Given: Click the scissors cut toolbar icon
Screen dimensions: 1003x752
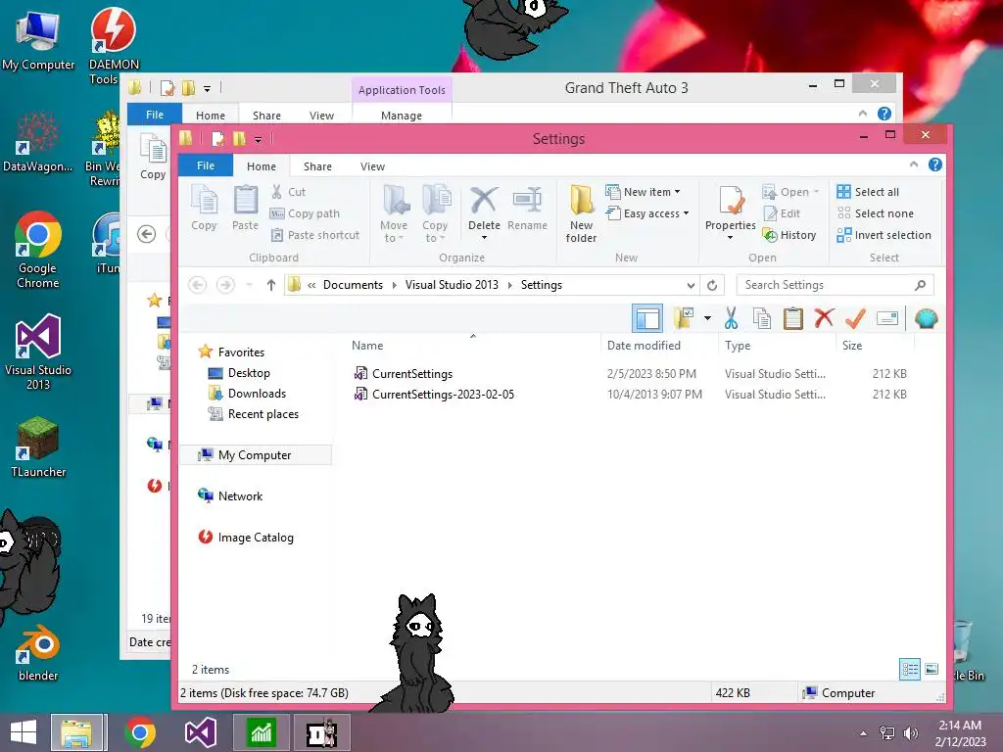Looking at the screenshot, I should [x=731, y=318].
